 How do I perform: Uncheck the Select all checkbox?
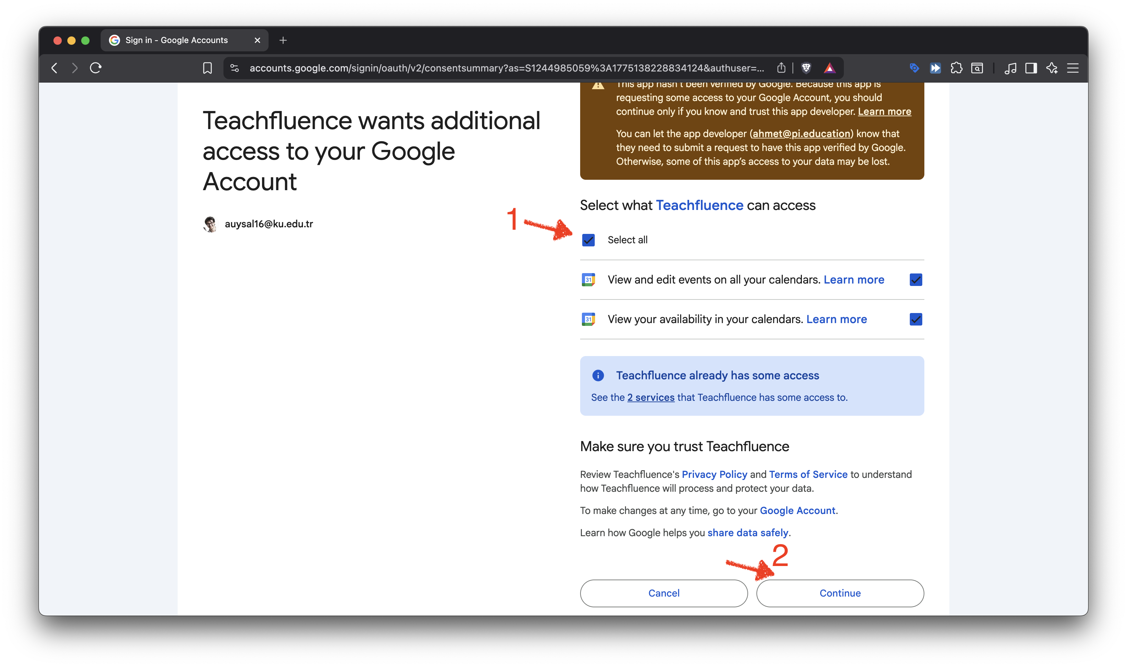coord(588,240)
